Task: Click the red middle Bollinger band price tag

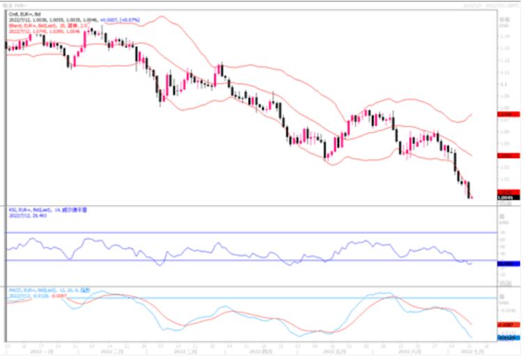Action: coord(507,157)
